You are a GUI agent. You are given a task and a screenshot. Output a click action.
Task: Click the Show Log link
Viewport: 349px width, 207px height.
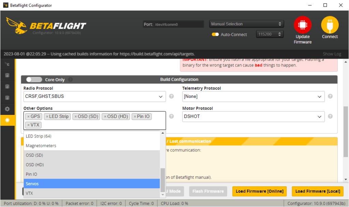coord(332,54)
